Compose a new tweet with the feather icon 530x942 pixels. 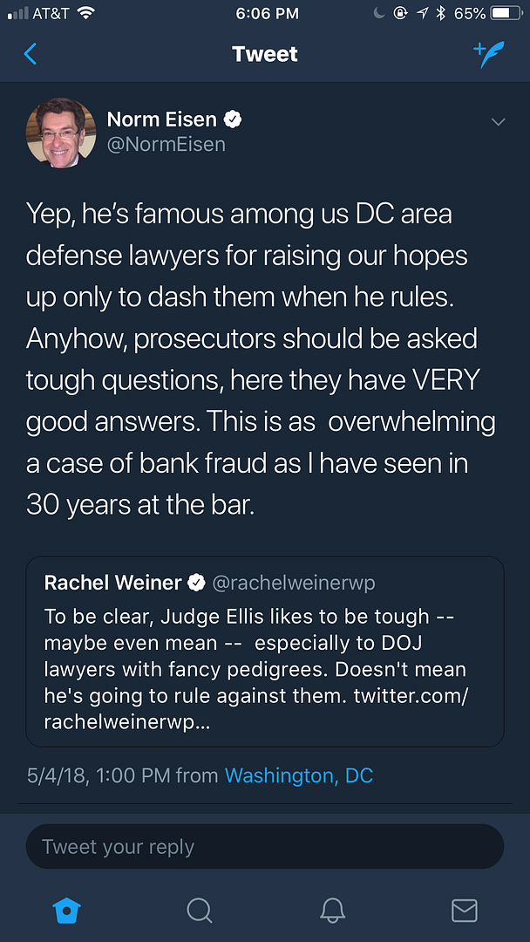pyautogui.click(x=489, y=54)
